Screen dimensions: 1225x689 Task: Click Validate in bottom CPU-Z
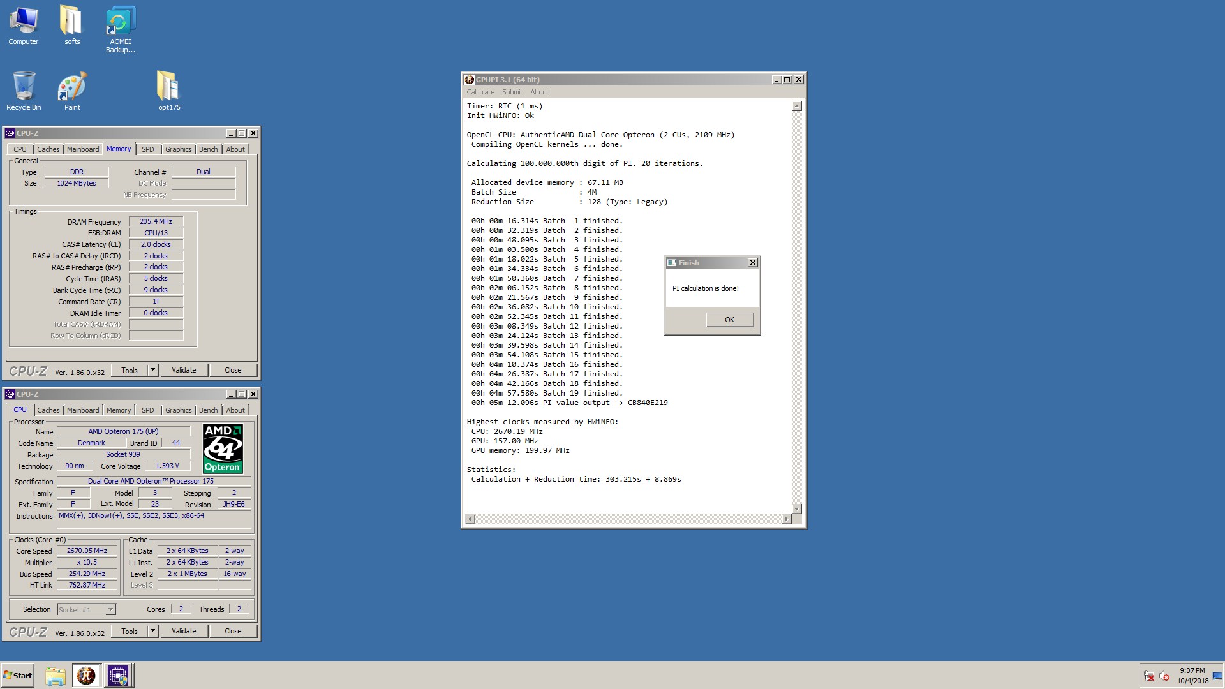(x=184, y=631)
